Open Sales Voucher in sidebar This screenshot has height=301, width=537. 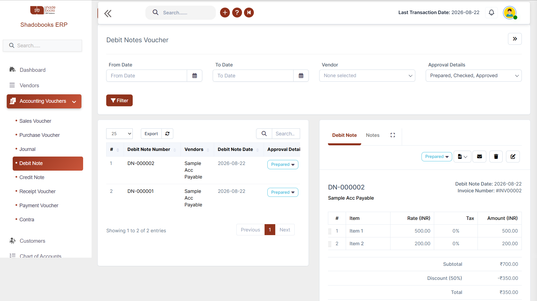(35, 121)
